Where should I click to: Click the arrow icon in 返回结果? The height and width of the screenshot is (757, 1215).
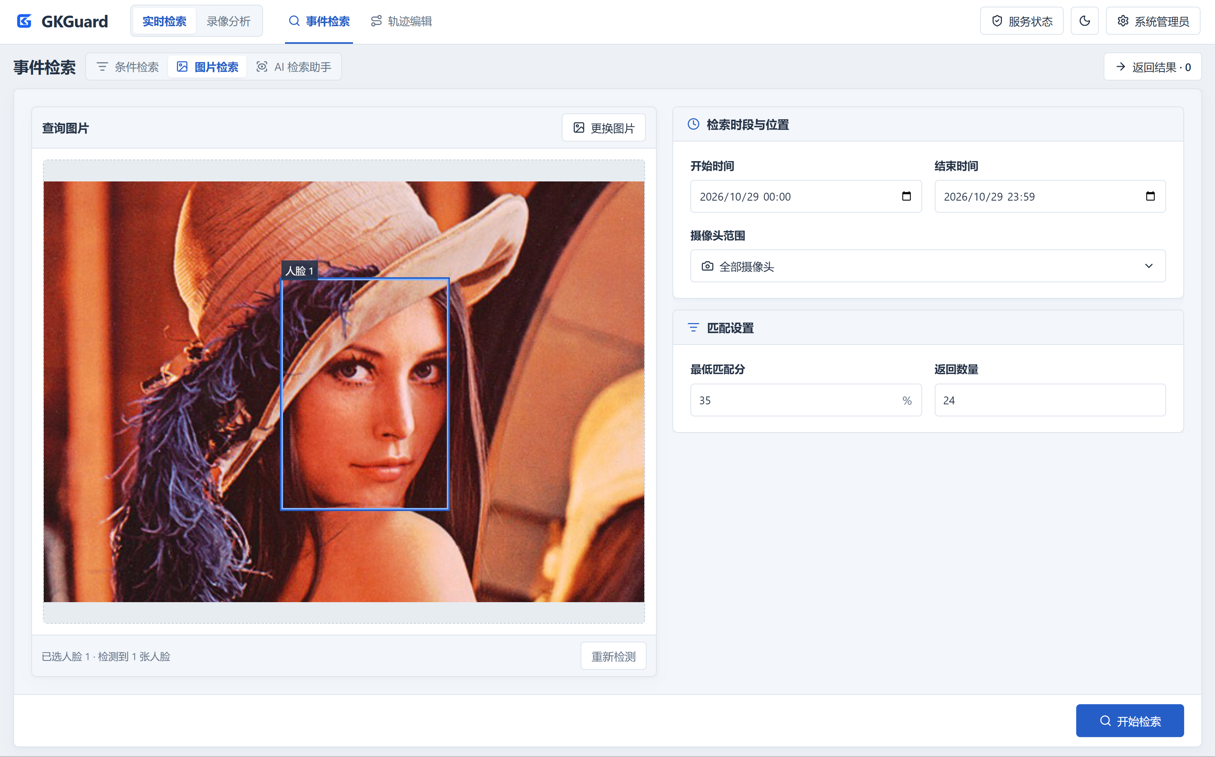(x=1120, y=66)
